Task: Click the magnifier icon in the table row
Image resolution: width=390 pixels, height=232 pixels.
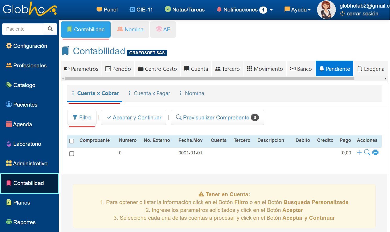Action: (x=367, y=153)
